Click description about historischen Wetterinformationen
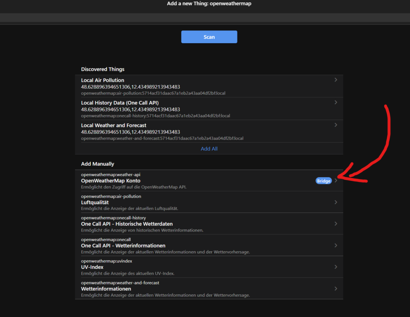Viewport: 410px width, 317px height. click(142, 230)
